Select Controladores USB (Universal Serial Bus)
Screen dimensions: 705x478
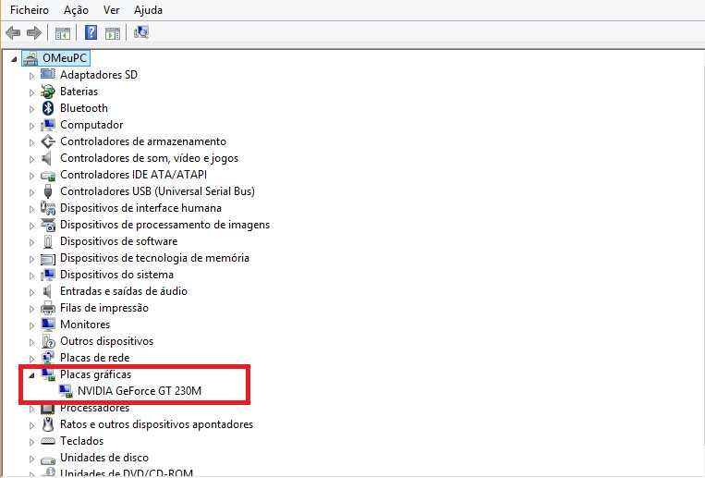pos(157,191)
